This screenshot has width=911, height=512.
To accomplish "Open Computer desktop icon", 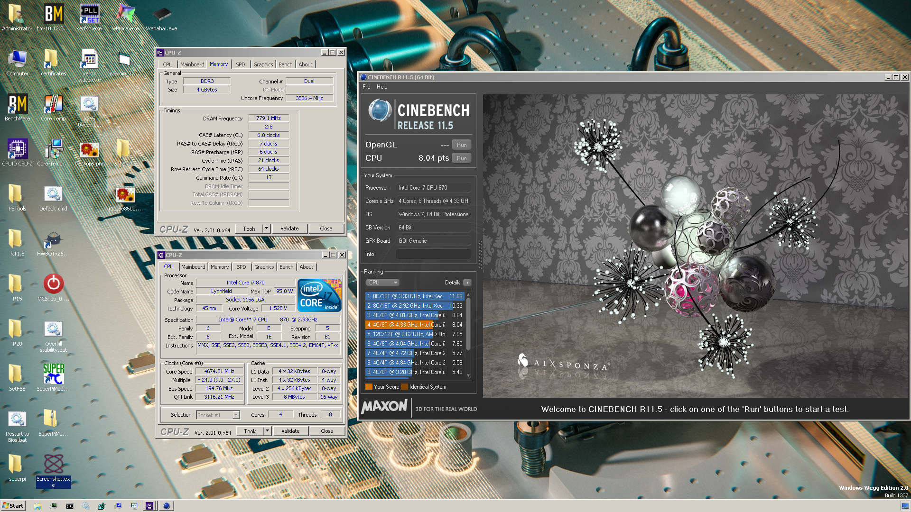I will click(18, 62).
